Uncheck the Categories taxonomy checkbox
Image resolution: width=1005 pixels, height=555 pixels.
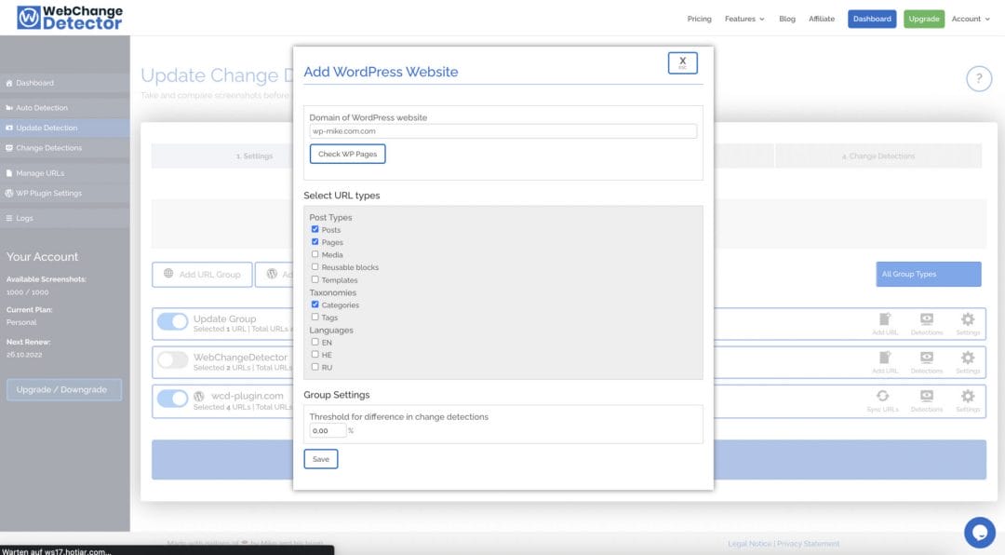point(315,305)
